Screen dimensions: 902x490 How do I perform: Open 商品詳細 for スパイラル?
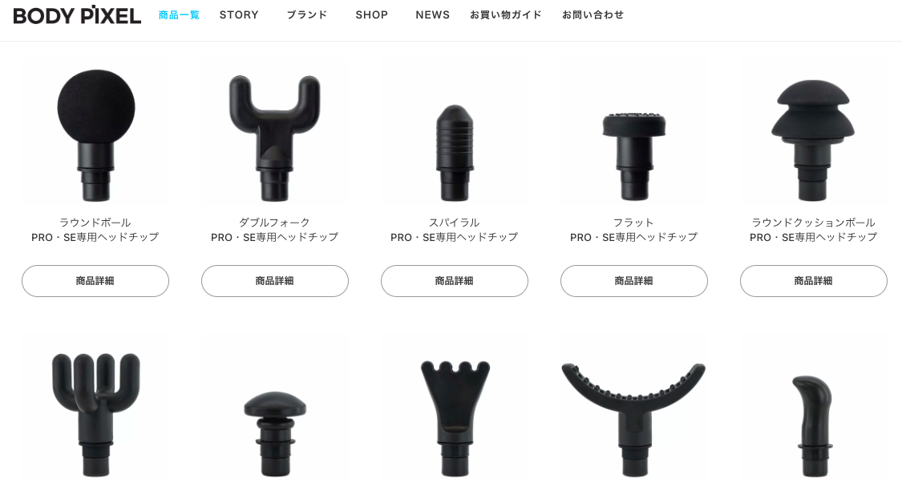(455, 281)
